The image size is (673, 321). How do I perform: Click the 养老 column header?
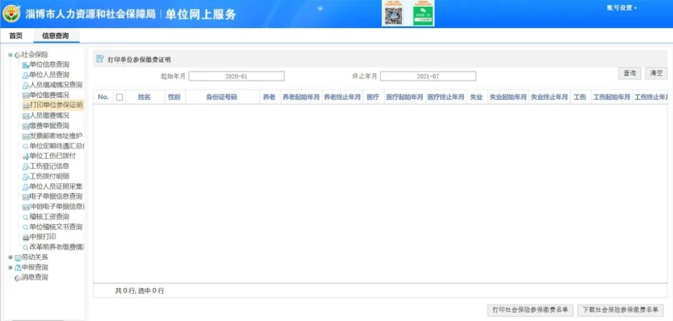270,97
